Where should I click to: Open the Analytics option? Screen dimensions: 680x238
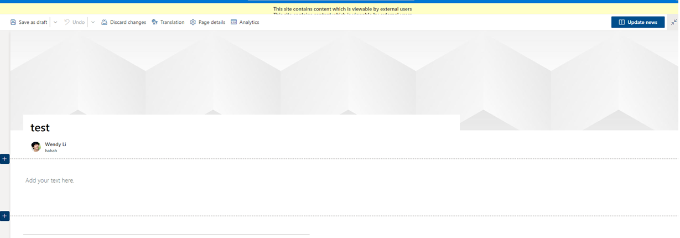(245, 22)
